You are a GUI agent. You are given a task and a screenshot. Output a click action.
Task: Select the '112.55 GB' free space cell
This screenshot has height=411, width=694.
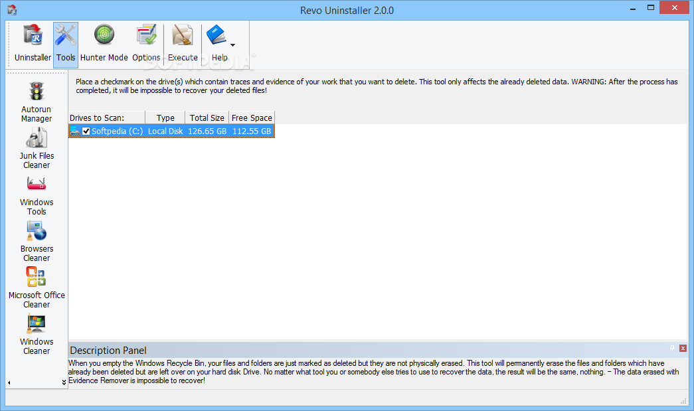(x=252, y=131)
